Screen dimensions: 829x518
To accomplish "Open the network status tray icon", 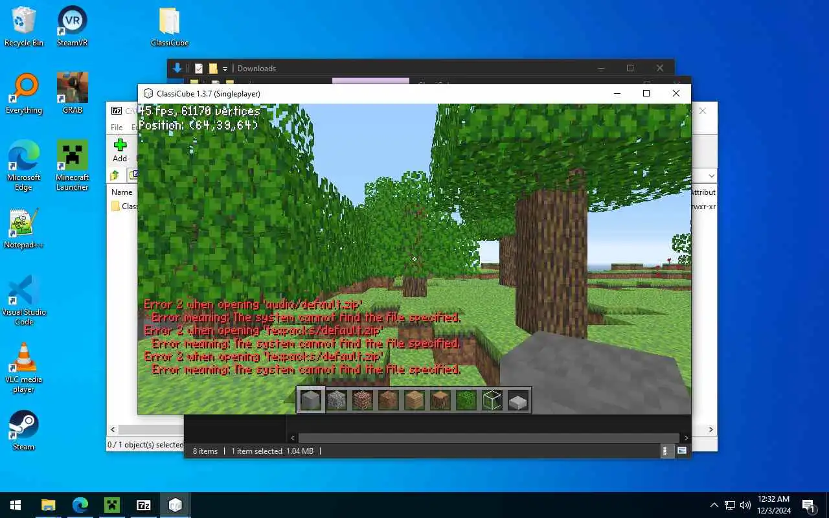I will coord(730,505).
